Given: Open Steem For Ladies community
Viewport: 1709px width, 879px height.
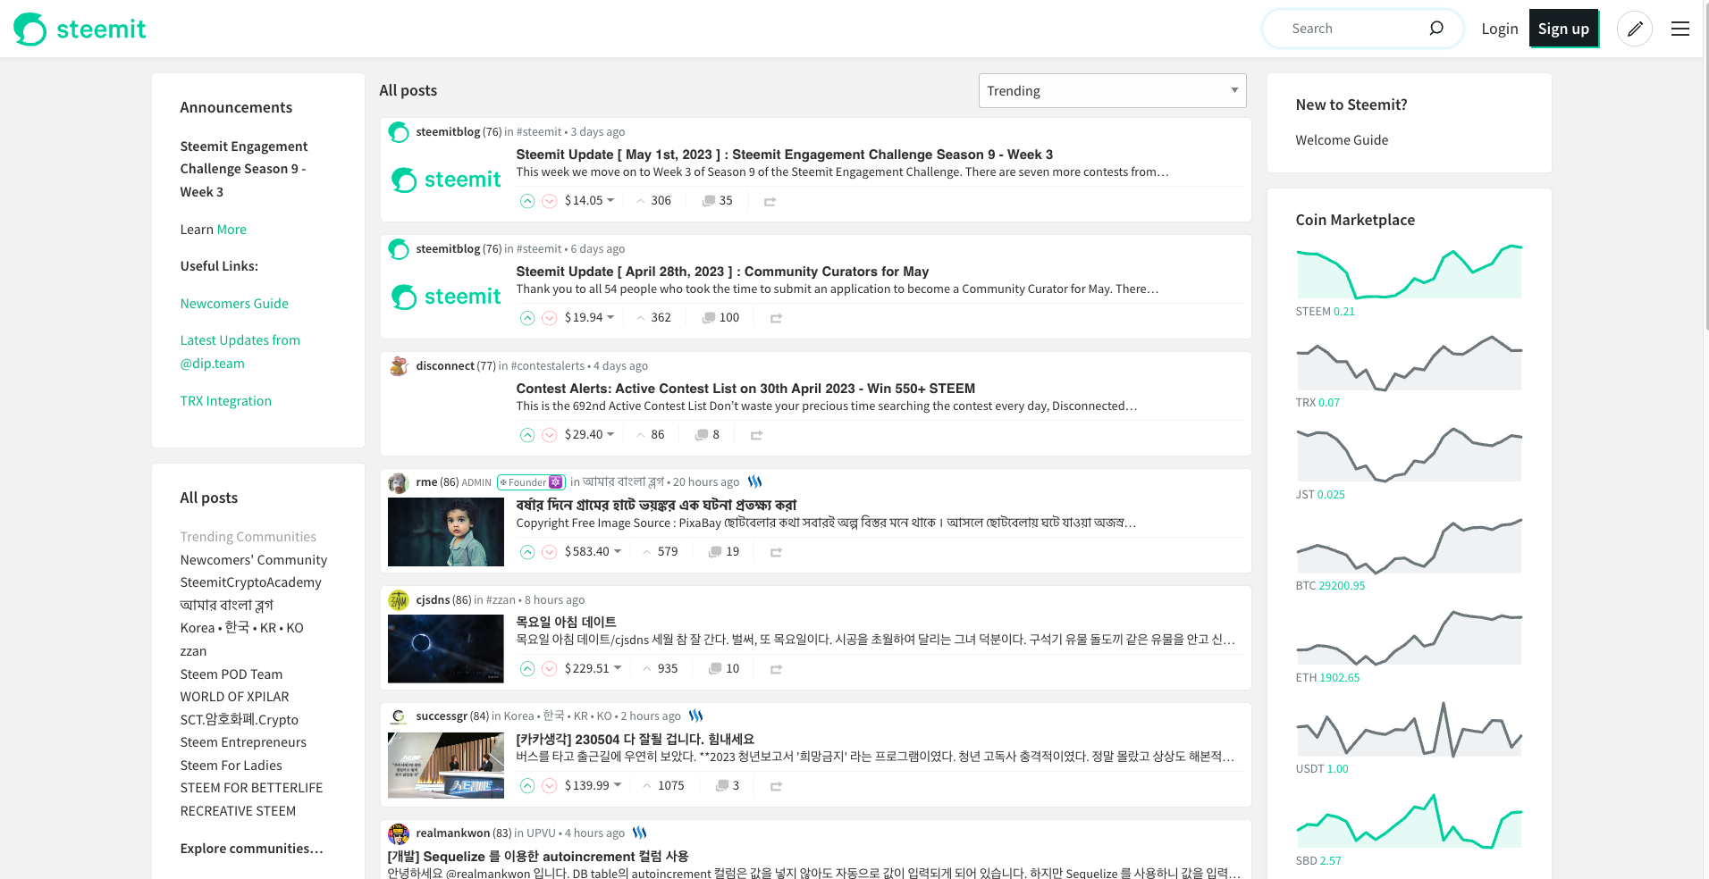Looking at the screenshot, I should point(232,766).
